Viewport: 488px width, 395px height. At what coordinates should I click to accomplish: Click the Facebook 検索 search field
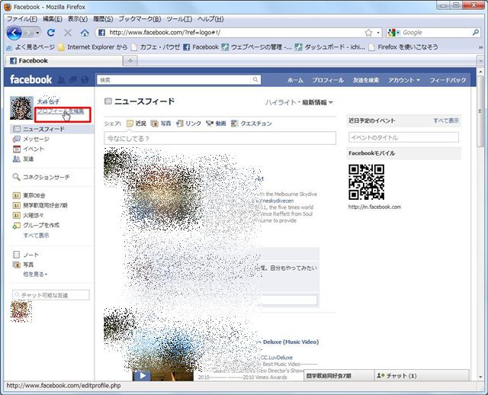point(175,79)
